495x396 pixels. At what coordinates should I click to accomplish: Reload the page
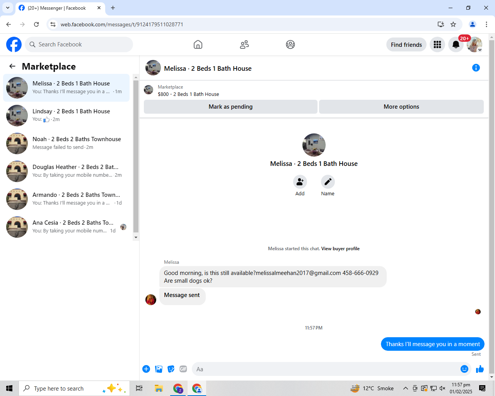(x=36, y=24)
